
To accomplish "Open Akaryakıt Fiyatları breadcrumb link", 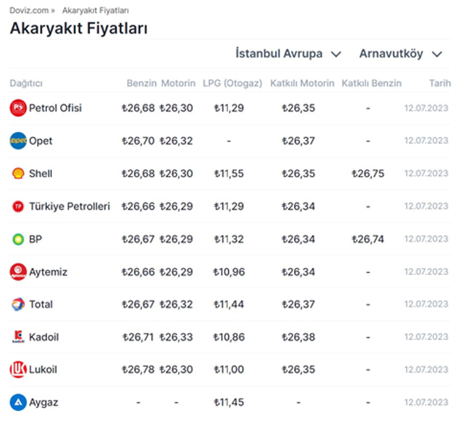I will pyautogui.click(x=95, y=10).
